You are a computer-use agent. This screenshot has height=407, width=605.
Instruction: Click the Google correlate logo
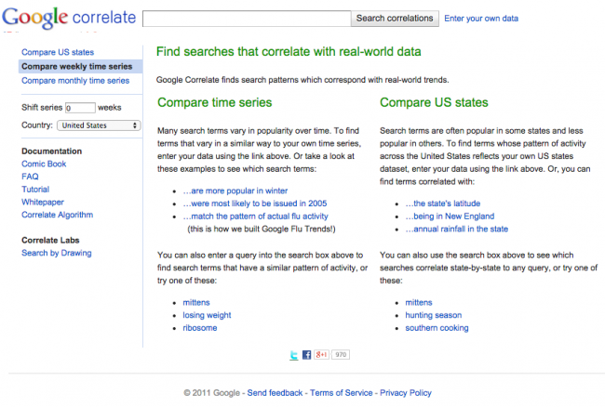pos(69,18)
